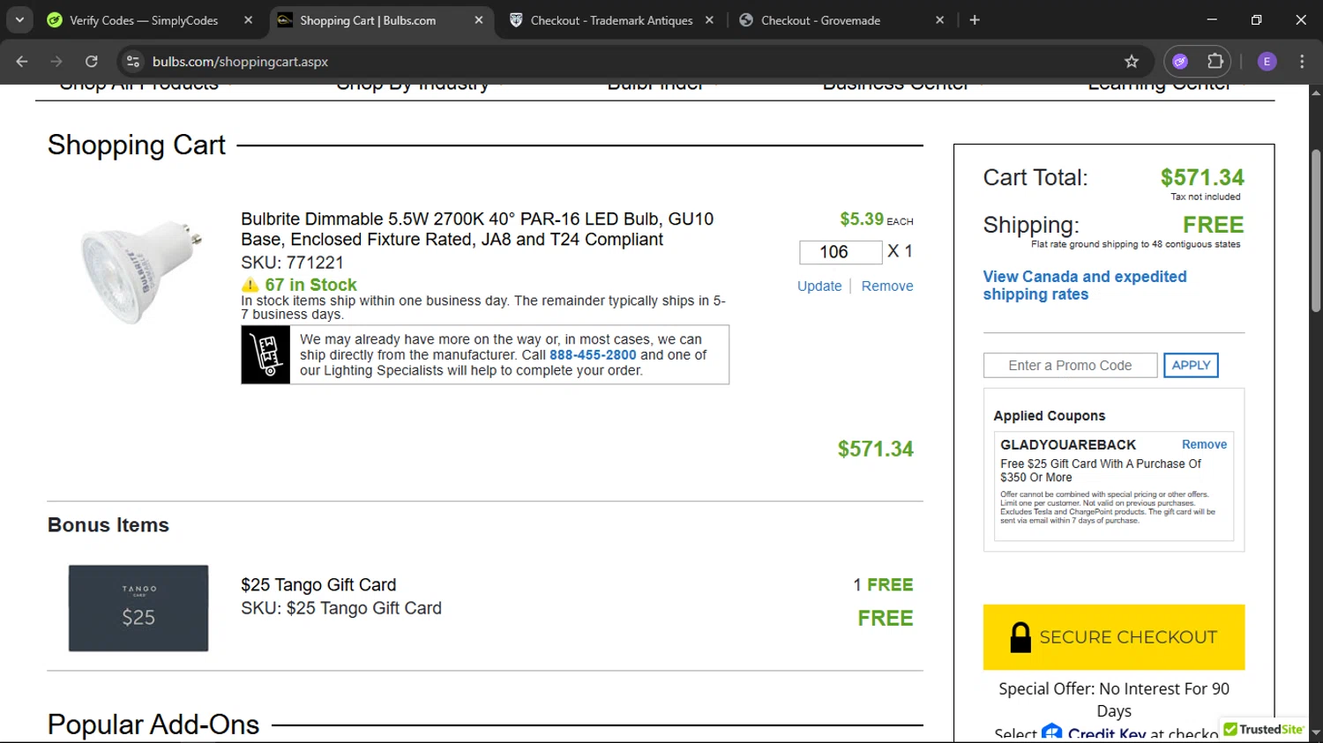Image resolution: width=1323 pixels, height=743 pixels.
Task: Switch to Checkout - Trademark Antiques tab
Action: [611, 20]
